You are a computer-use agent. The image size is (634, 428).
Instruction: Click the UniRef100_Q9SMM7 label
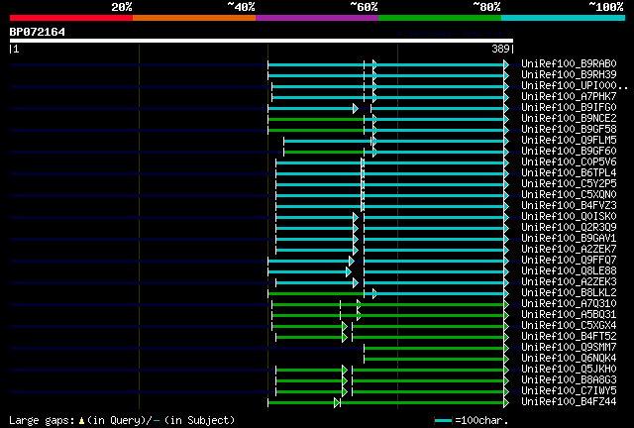pyautogui.click(x=569, y=348)
